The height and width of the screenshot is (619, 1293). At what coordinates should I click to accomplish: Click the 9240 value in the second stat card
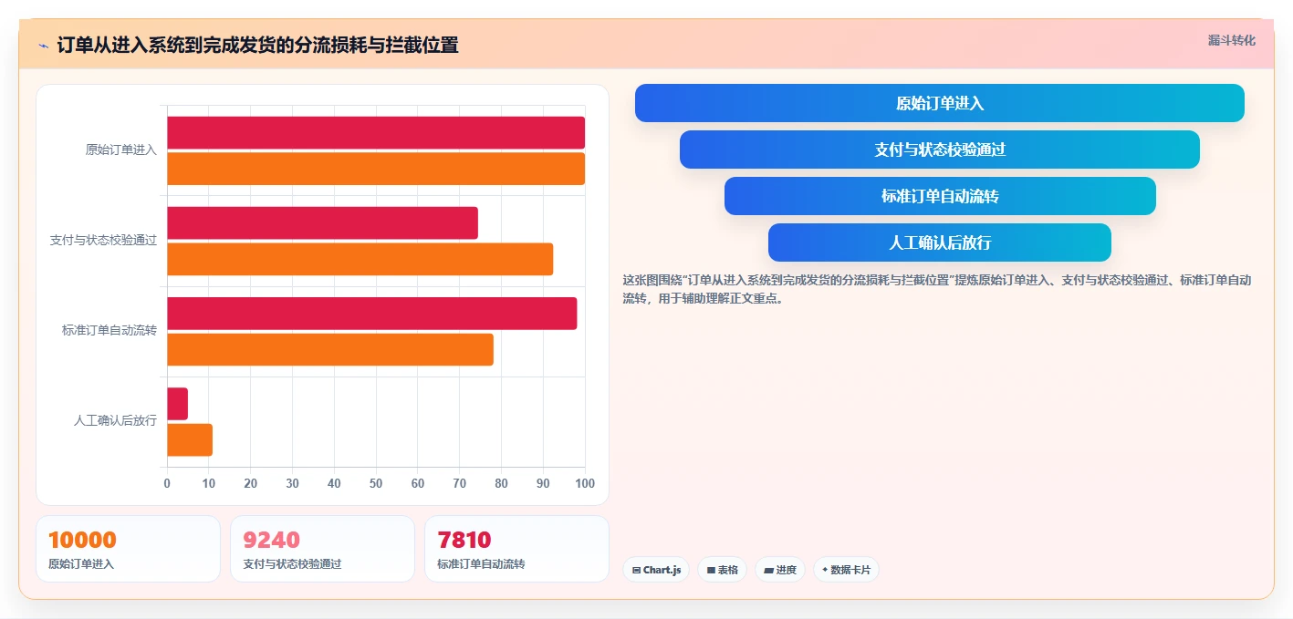(272, 540)
